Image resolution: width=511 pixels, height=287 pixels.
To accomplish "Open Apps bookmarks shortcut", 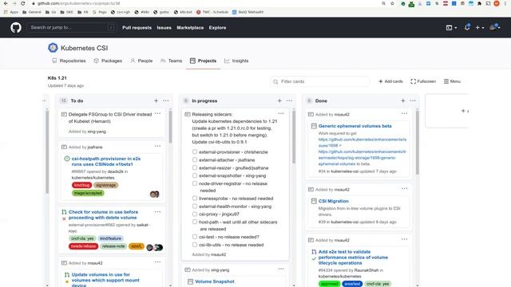I will (11, 12).
